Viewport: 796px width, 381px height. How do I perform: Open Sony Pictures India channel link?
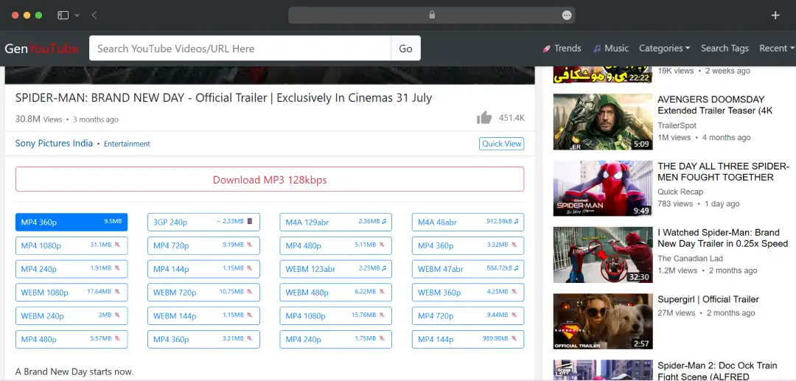[54, 143]
